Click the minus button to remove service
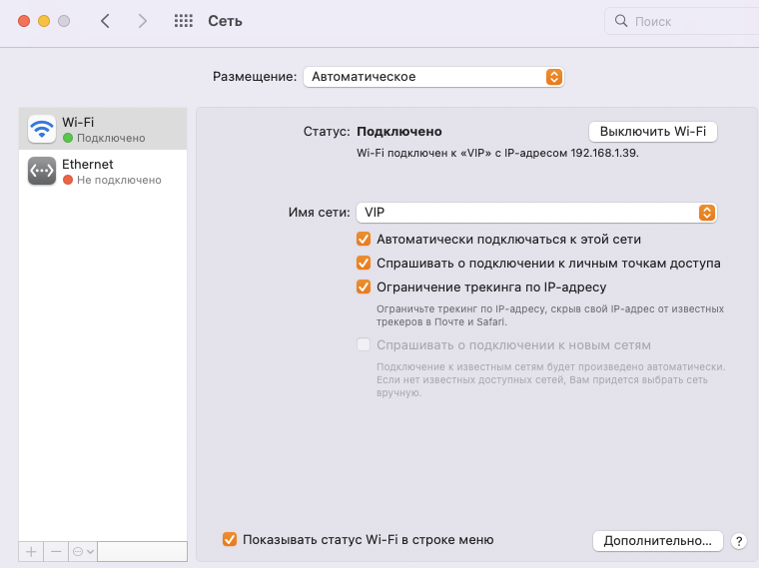Screen dimensions: 759x568 (56, 551)
